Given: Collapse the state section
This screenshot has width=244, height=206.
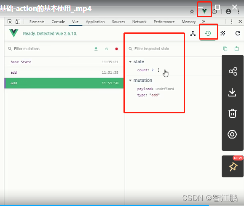Looking at the screenshot, I should click(130, 62).
